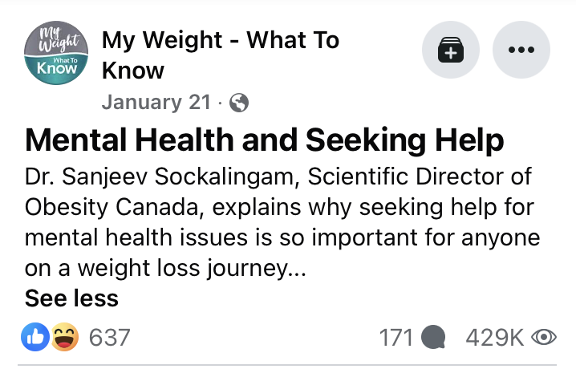Click the 429K views count

494,338
